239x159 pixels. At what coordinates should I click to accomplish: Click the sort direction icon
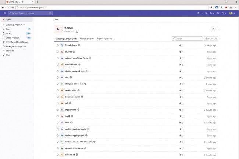[x=216, y=38]
